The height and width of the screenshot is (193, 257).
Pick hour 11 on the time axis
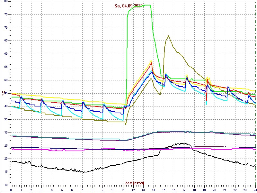point(123,190)
